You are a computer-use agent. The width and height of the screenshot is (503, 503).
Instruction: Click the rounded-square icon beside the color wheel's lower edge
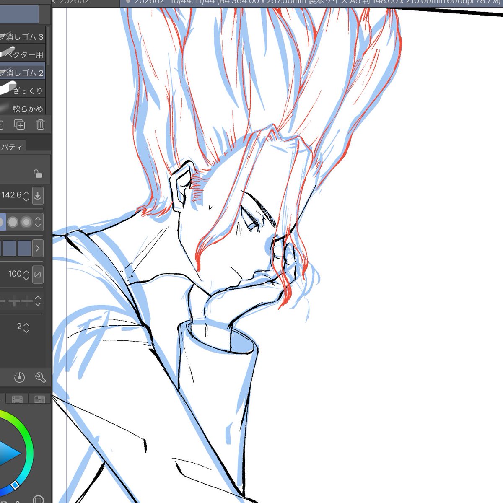click(39, 500)
